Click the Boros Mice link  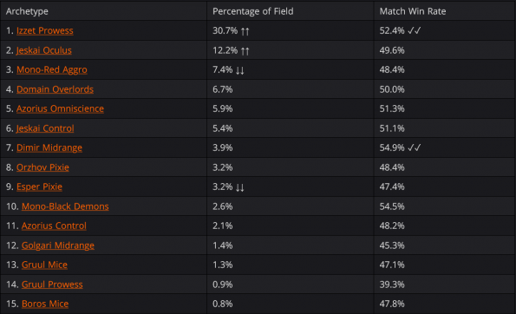tap(45, 304)
